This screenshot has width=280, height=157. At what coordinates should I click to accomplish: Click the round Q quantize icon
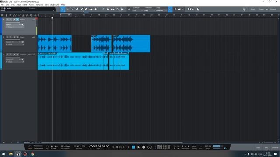tap(117, 9)
